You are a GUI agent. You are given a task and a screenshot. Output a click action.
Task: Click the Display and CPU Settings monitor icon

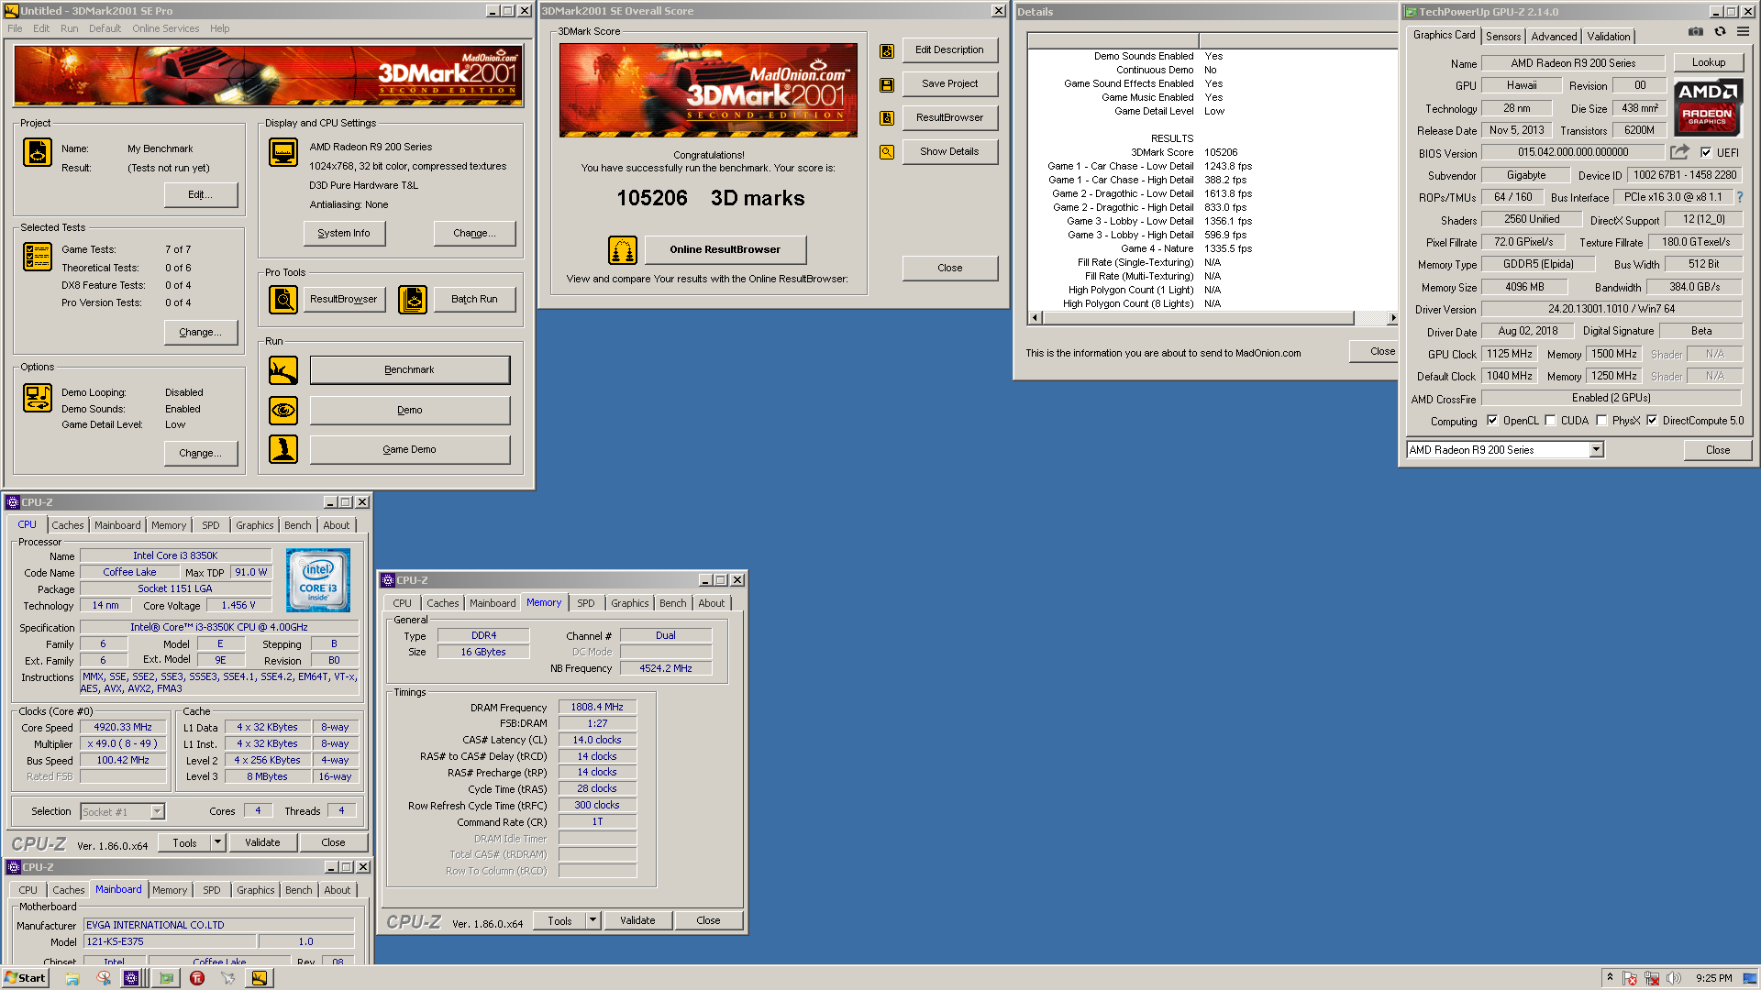click(283, 152)
